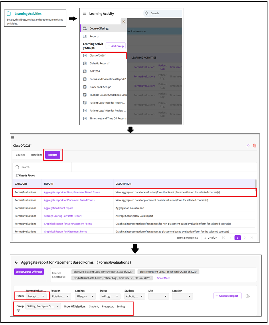Click the hamburger menu beside Learning Activity
Viewport: 269px width, 325px height.
point(84,13)
